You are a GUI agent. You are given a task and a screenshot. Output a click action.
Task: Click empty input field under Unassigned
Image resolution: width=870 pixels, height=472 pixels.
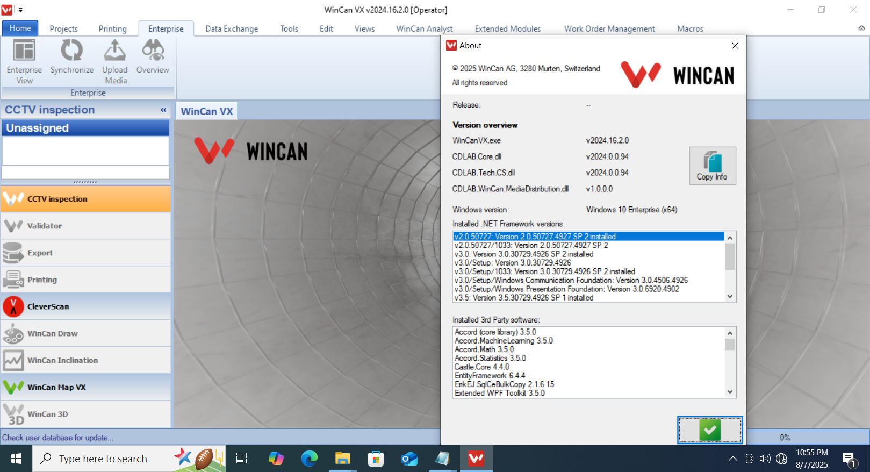85,173
